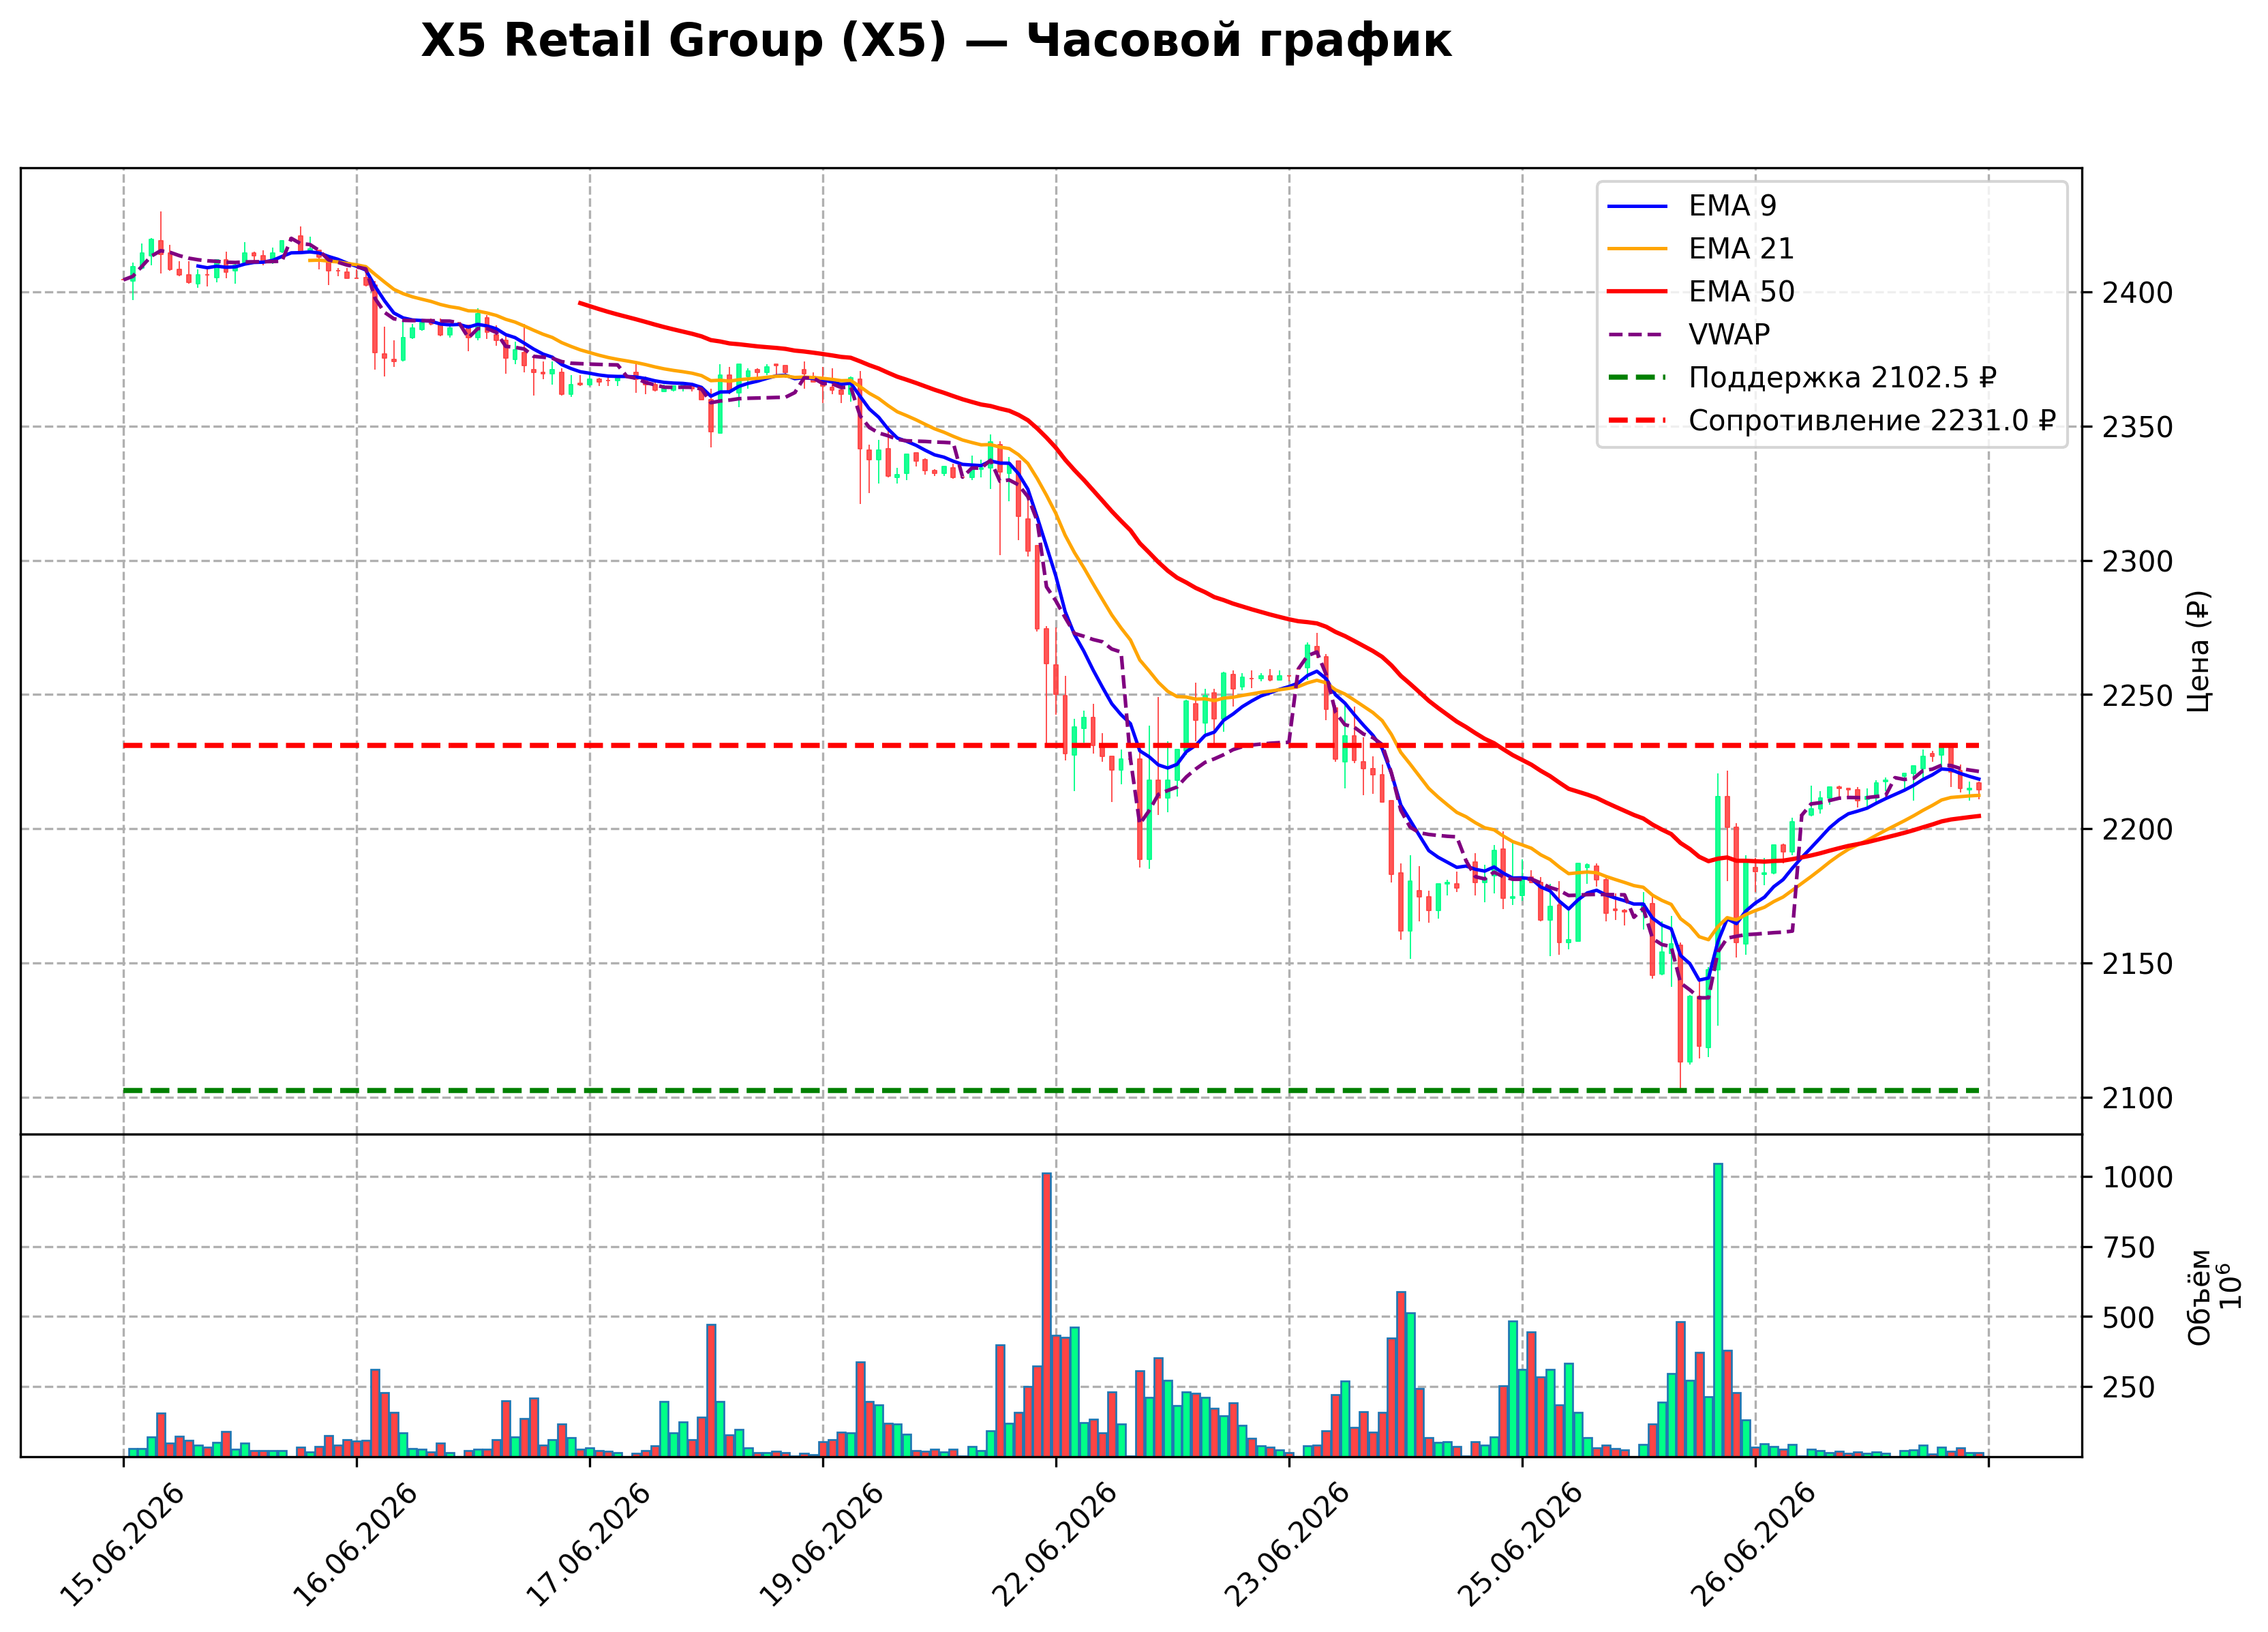2268x1632 pixels.
Task: Click the red dashed resistance legend sample
Action: (1637, 421)
